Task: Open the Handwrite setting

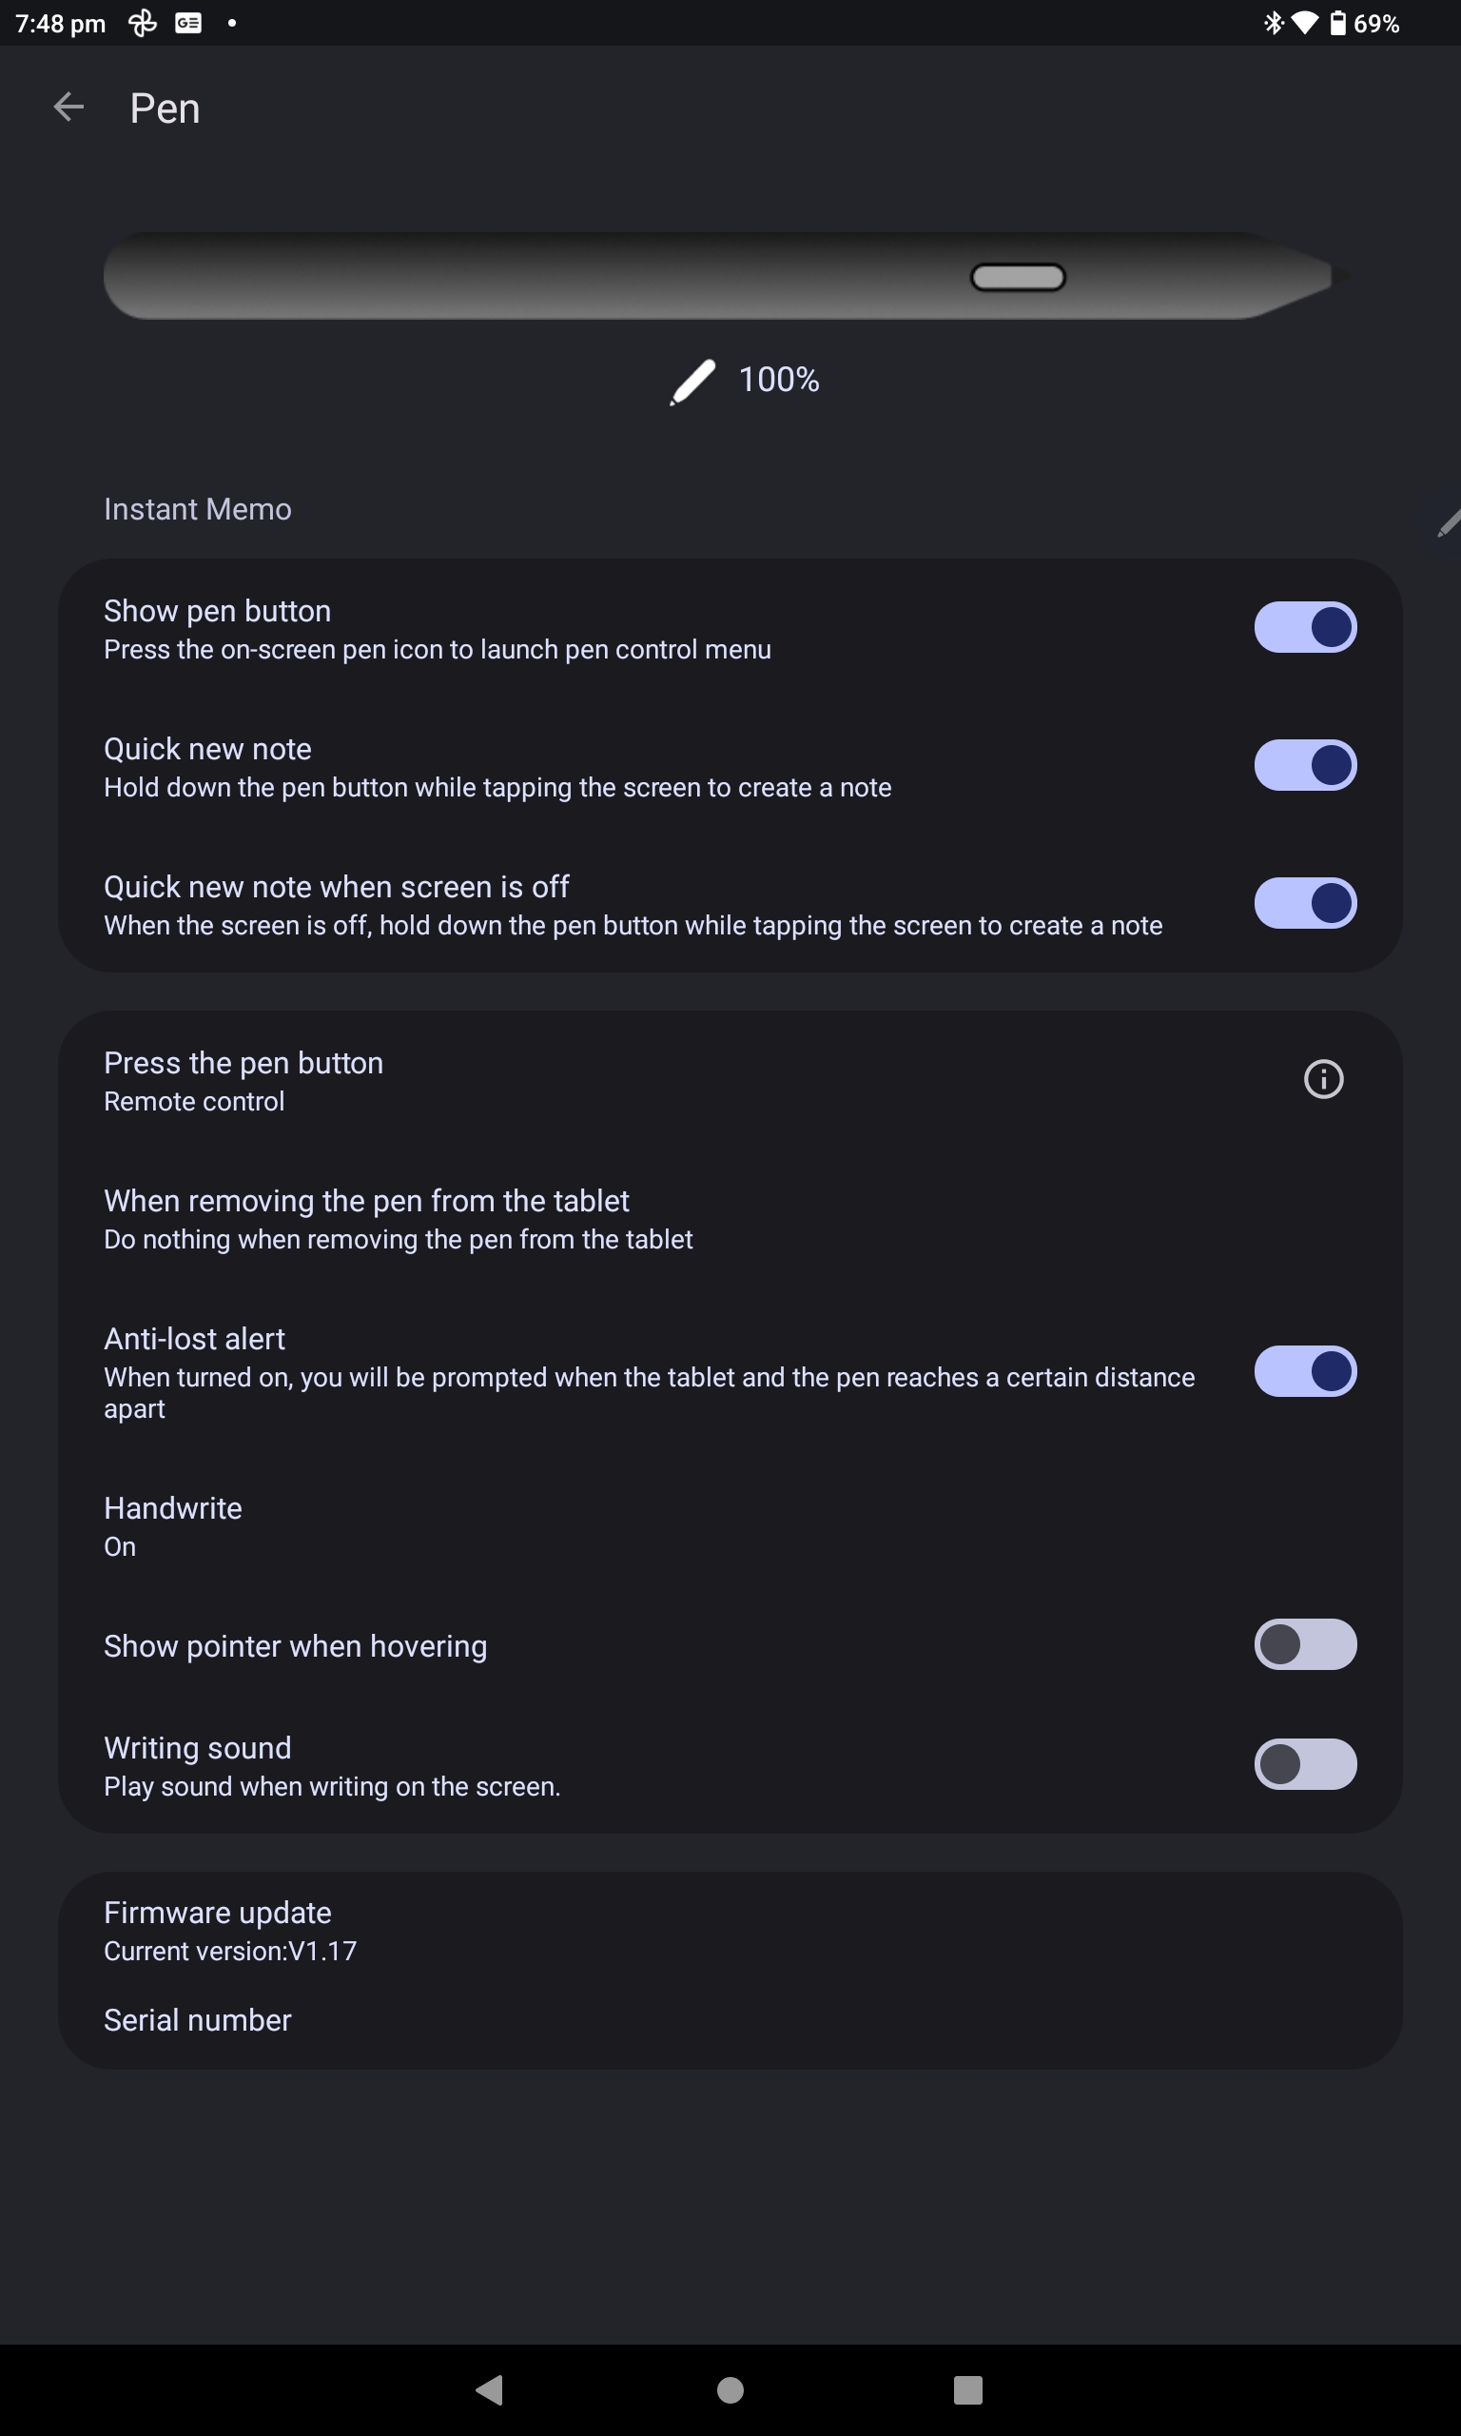Action: tap(591, 1524)
